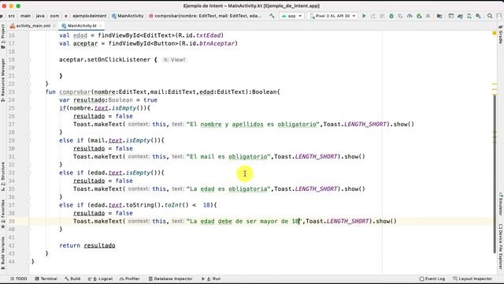Run the app with the green play button

(364, 16)
